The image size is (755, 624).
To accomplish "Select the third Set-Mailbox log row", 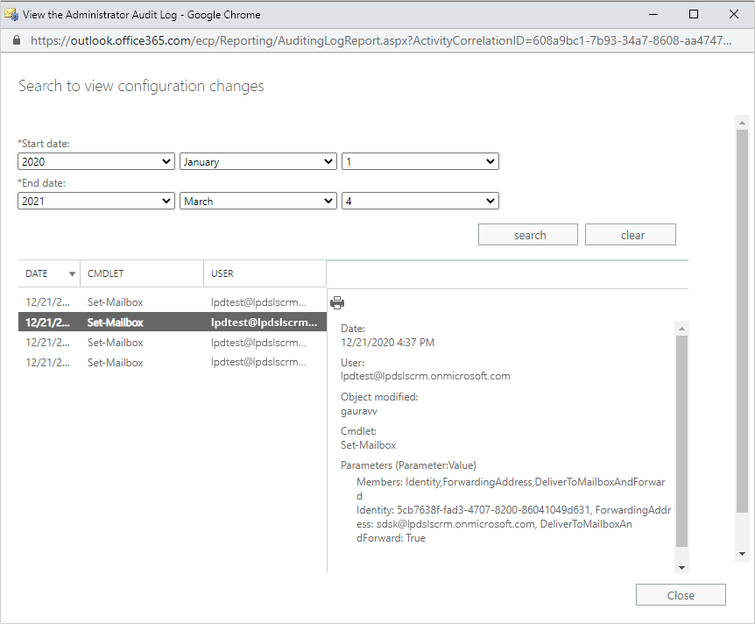I will [x=173, y=343].
